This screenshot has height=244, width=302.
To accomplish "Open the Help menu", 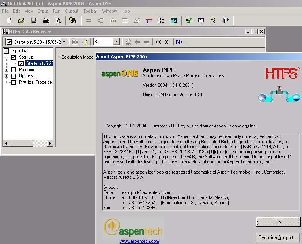I will [126, 11].
